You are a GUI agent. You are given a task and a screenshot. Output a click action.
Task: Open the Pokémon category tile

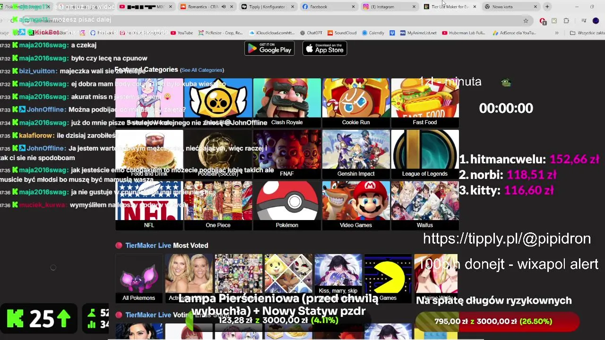point(287,205)
